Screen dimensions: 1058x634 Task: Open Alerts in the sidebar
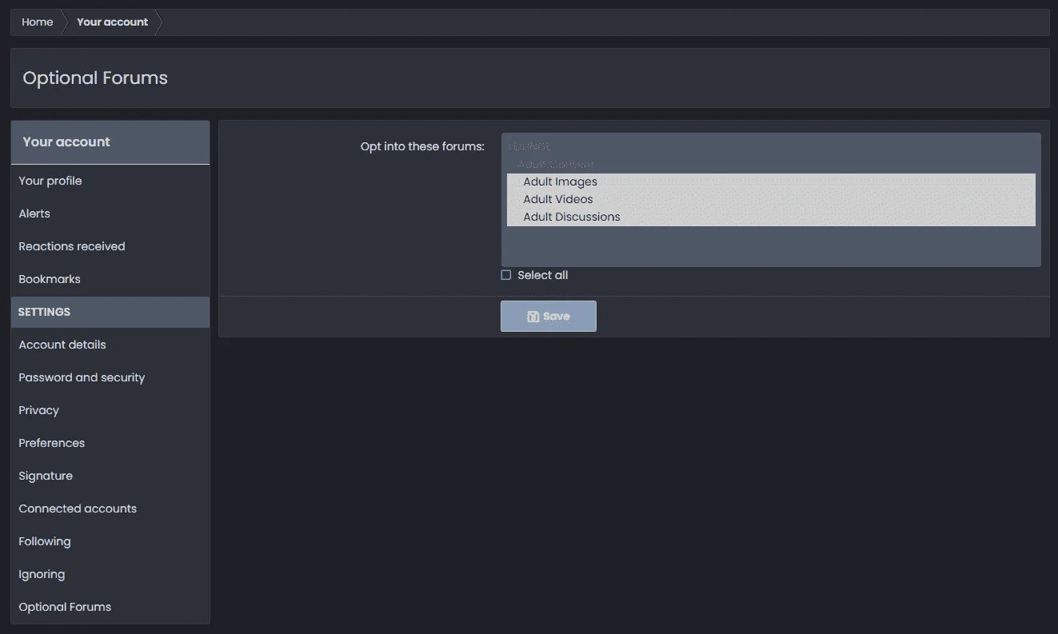click(x=110, y=214)
